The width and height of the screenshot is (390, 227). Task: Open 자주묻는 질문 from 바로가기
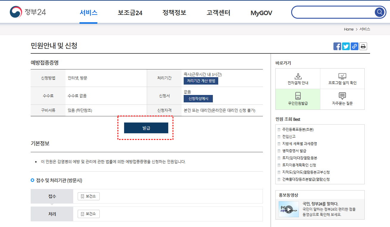click(342, 99)
